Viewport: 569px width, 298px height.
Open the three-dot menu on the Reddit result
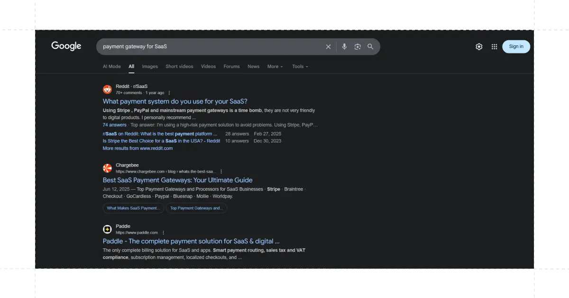(x=169, y=93)
